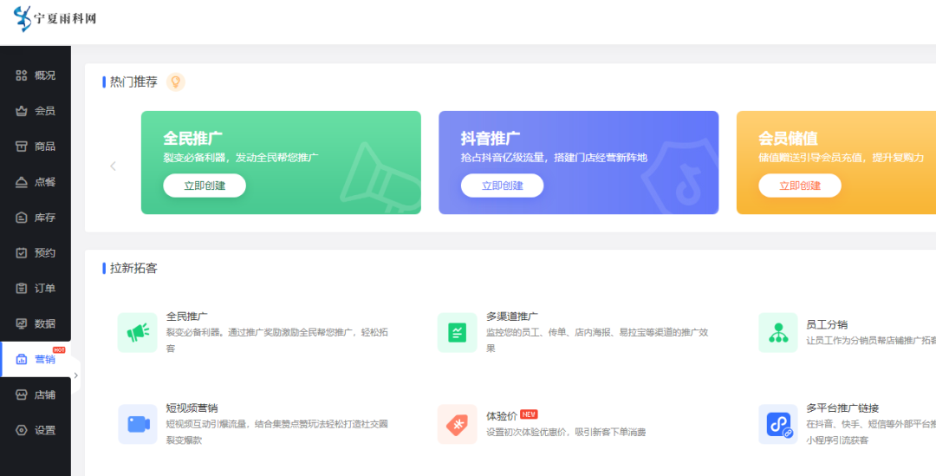The width and height of the screenshot is (936, 476).
Task: Open the 全民推广 title link under 拉新拓客
Action: [187, 316]
